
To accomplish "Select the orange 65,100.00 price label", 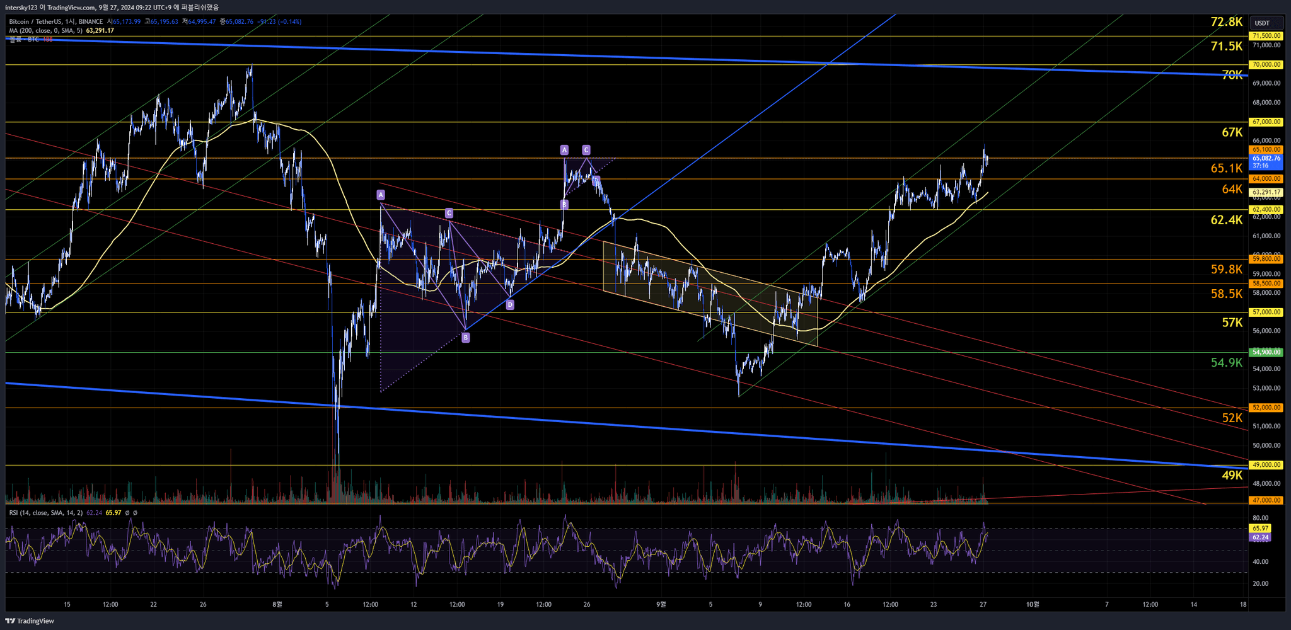I will (1266, 149).
